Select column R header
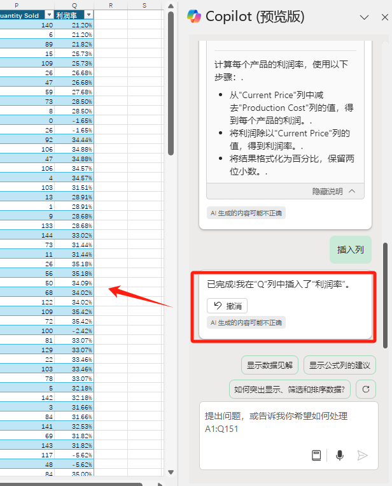 (111, 5)
